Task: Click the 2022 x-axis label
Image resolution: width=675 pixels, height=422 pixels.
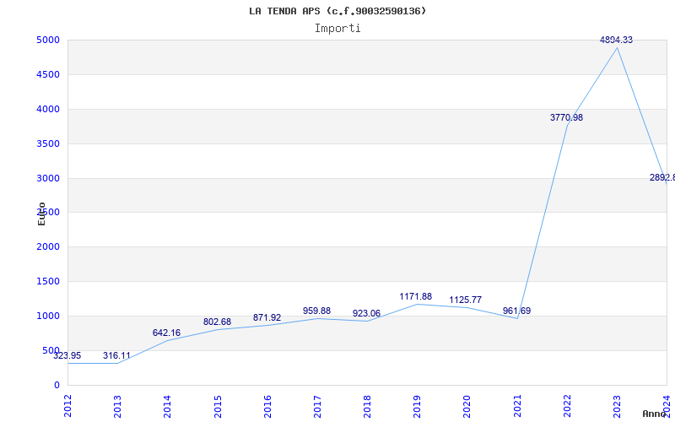Action: (x=567, y=406)
